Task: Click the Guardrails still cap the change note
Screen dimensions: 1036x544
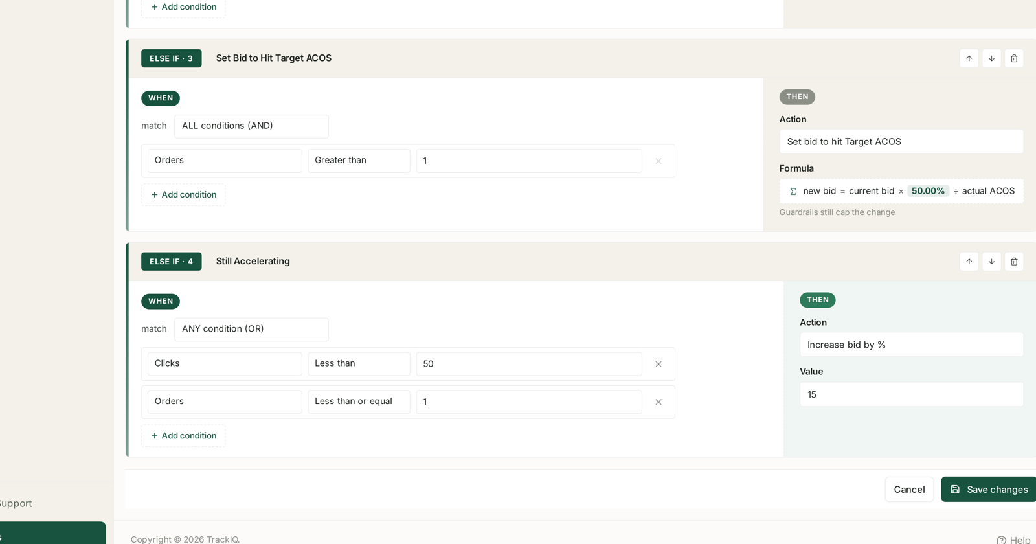Action: point(837,212)
